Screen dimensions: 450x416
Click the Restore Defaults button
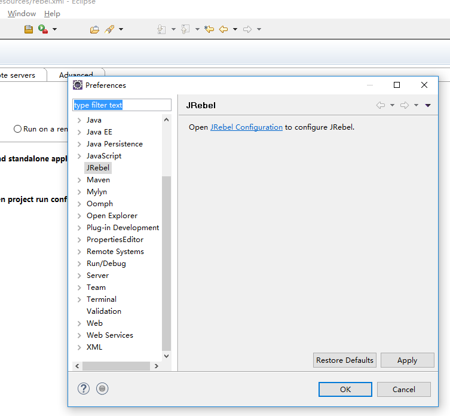(345, 360)
